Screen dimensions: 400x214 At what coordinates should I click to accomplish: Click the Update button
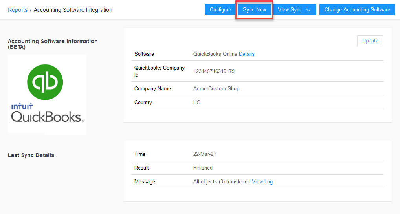pos(370,41)
